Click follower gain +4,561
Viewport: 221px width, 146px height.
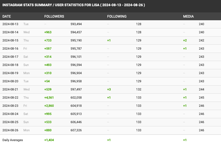(x=49, y=97)
